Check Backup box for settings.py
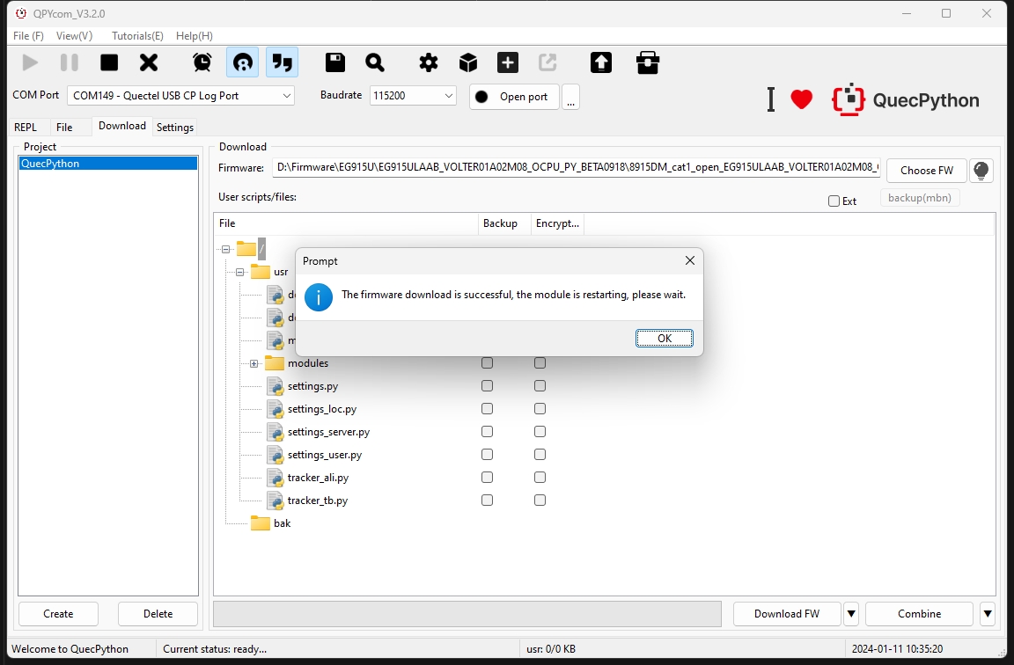1014x665 pixels. (x=487, y=386)
